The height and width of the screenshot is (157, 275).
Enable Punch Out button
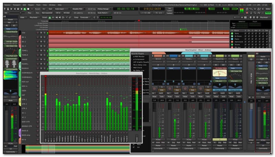coord(50,9)
